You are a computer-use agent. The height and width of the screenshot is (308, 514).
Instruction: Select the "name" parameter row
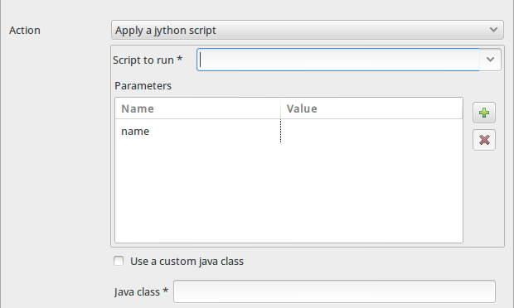(289, 132)
